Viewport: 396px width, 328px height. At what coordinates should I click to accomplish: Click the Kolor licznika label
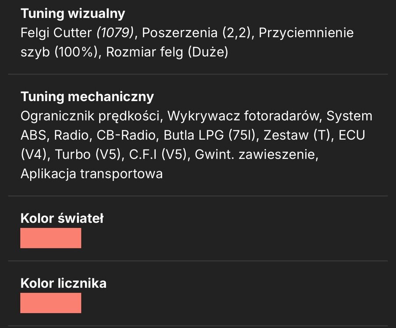tap(64, 283)
